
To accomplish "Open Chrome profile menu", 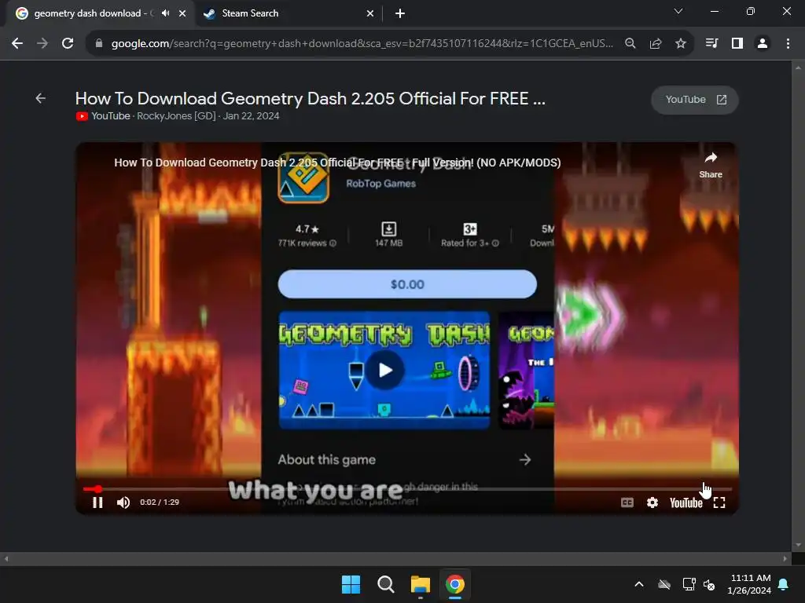I will tap(763, 44).
